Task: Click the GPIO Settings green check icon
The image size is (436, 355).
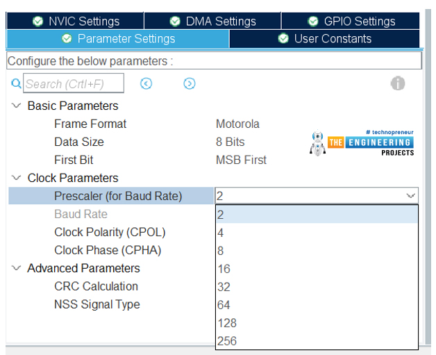Action: tap(313, 21)
